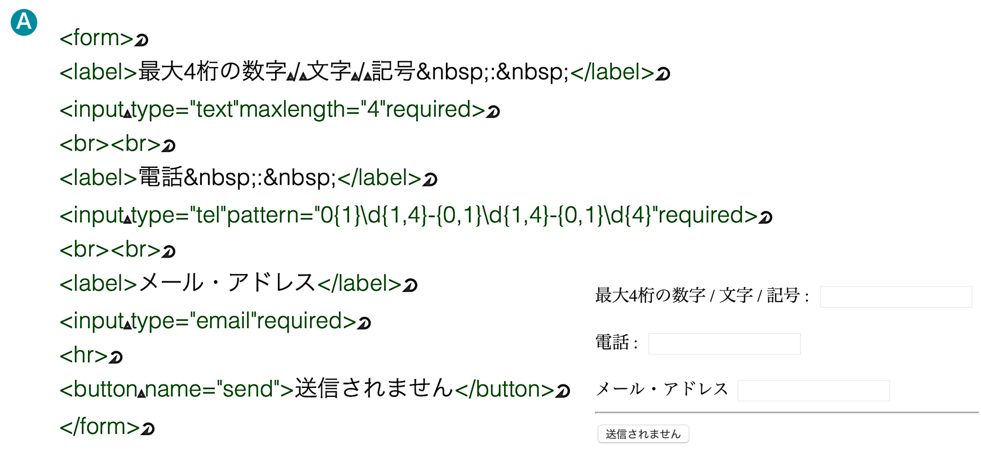Click the input field beside 最大4桁の数字 label
Image resolution: width=981 pixels, height=451 pixels.
(x=895, y=297)
